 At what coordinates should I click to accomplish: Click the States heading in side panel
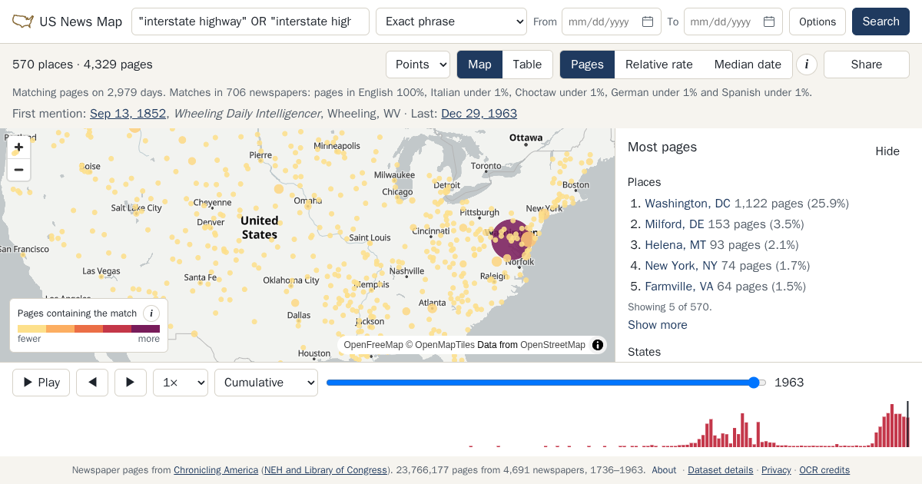[644, 352]
